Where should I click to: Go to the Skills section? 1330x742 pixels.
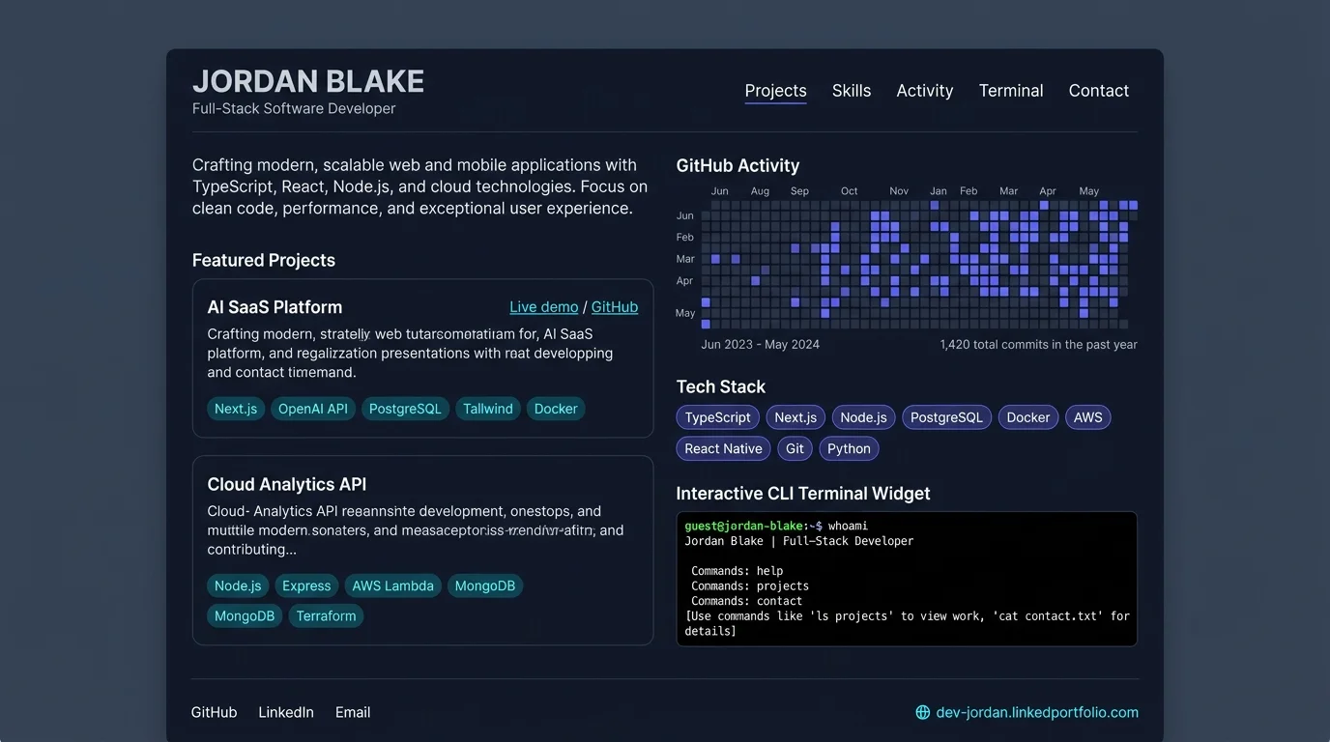click(852, 91)
